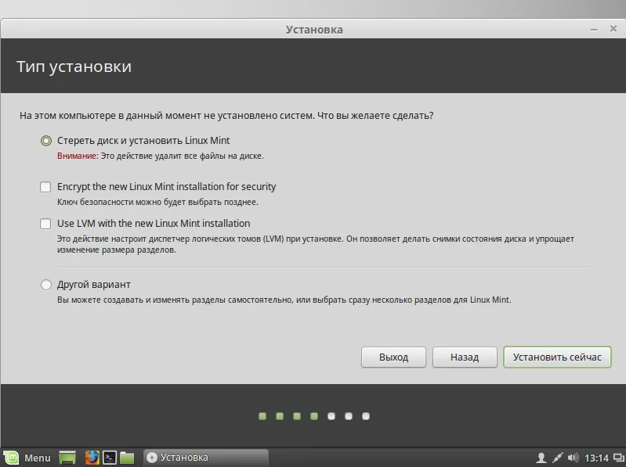
Task: Click the question text 'Что вы желаете сделать?'
Action: (375, 116)
